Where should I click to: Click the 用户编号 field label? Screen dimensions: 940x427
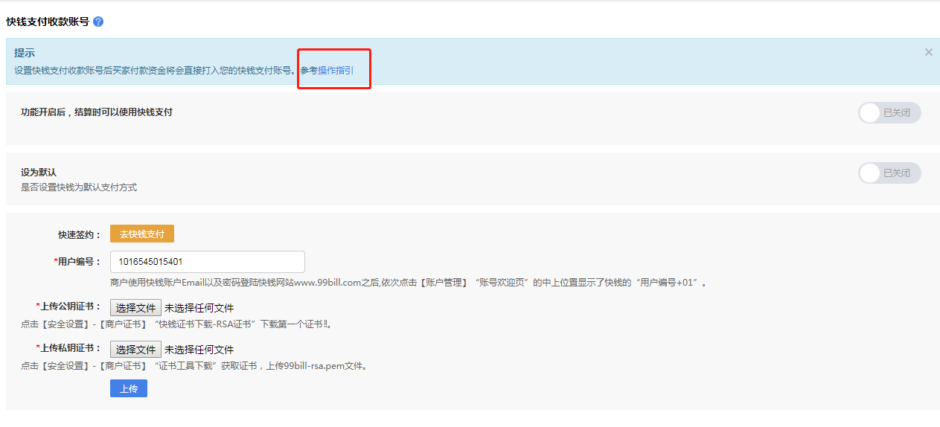[x=78, y=262]
